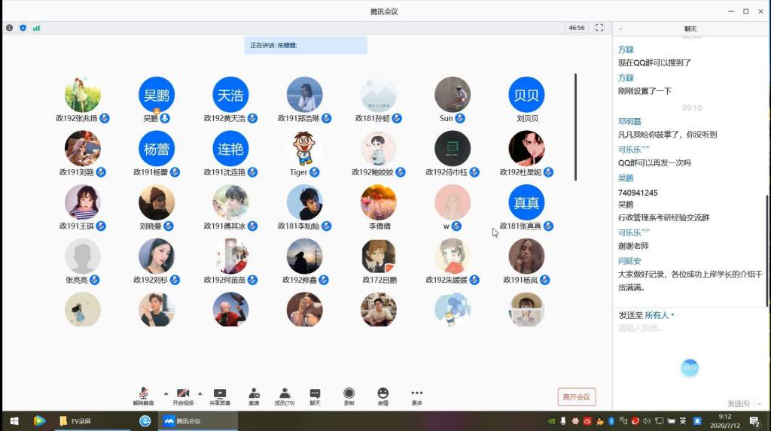Viewport: 771px width, 431px height.
Task: Open the 发送至 所有人 recipient dropdown
Action: point(659,315)
